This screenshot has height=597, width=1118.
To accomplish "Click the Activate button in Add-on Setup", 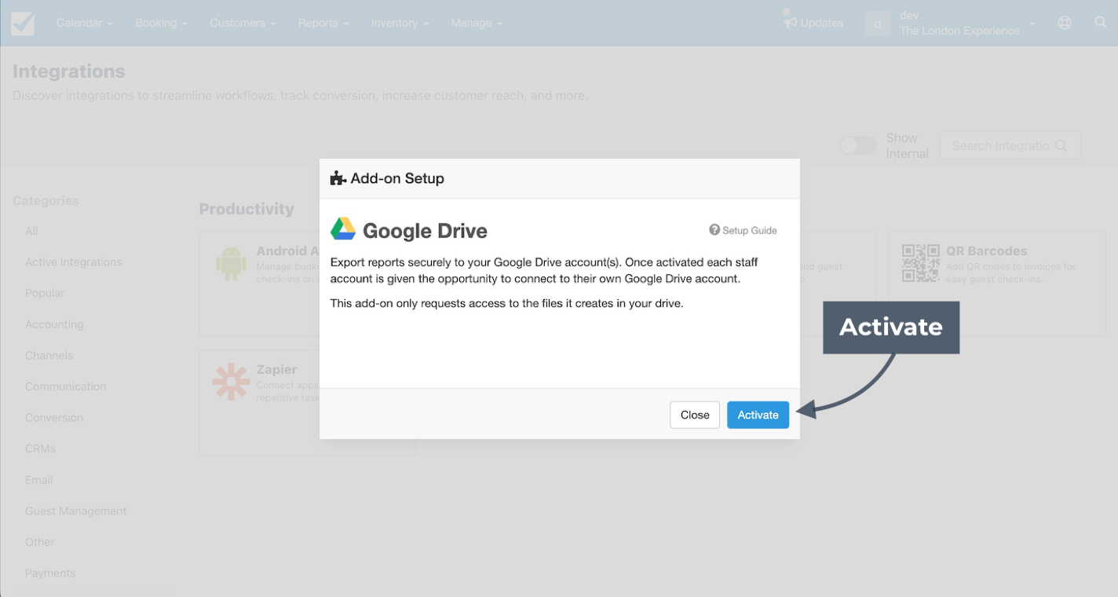I will click(x=758, y=415).
